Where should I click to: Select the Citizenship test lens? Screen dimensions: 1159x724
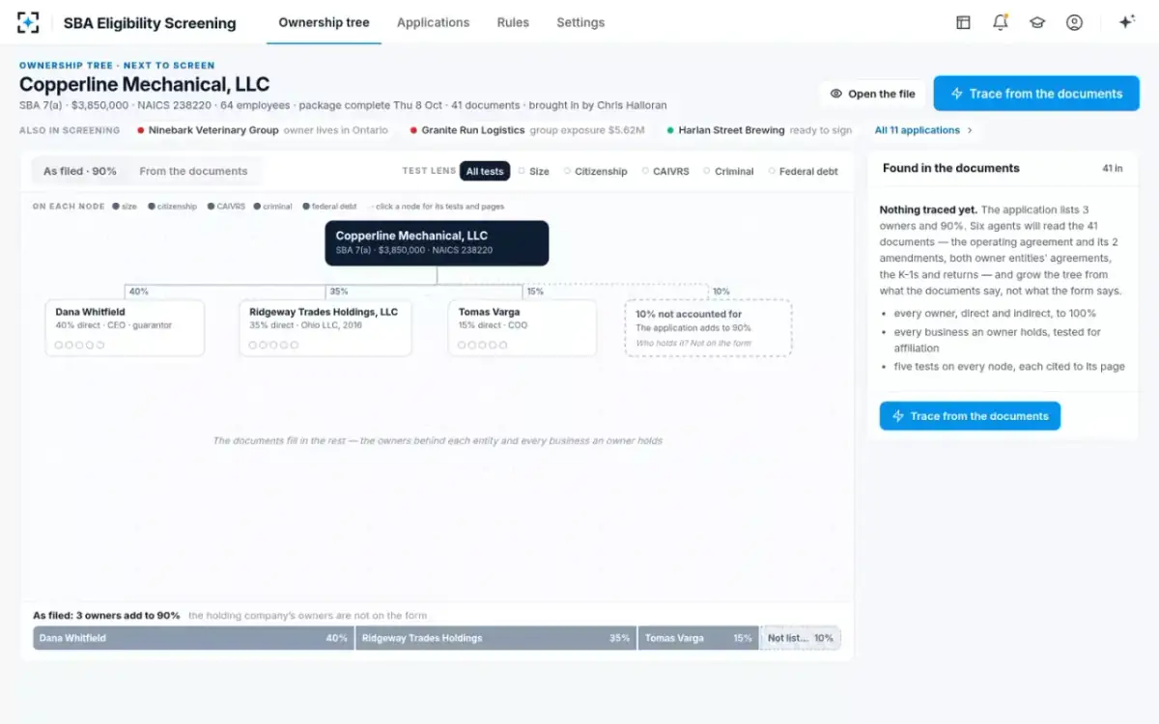[x=595, y=171]
